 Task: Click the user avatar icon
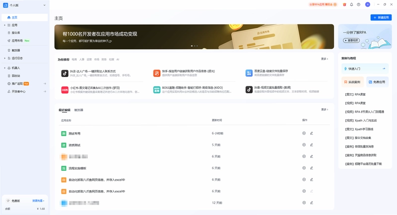(368, 4)
